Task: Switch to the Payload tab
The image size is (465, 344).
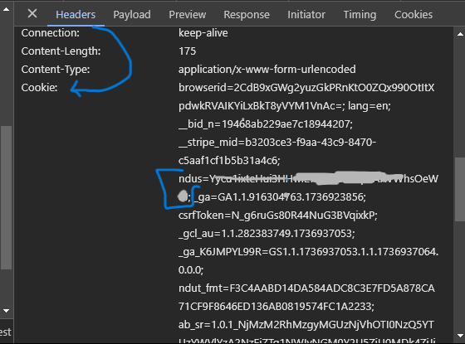Action: click(132, 15)
